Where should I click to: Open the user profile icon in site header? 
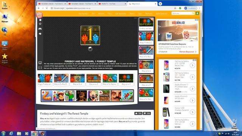[x=197, y=14]
